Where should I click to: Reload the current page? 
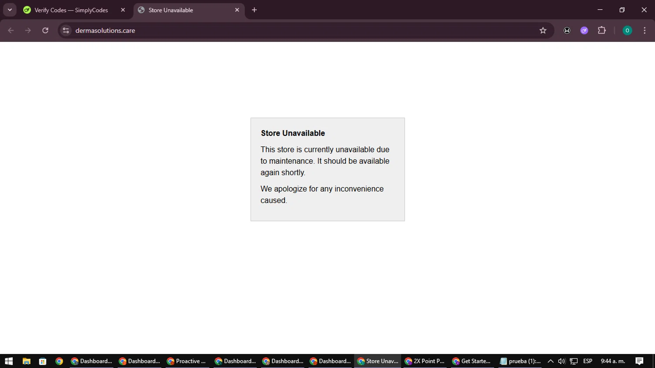[45, 31]
